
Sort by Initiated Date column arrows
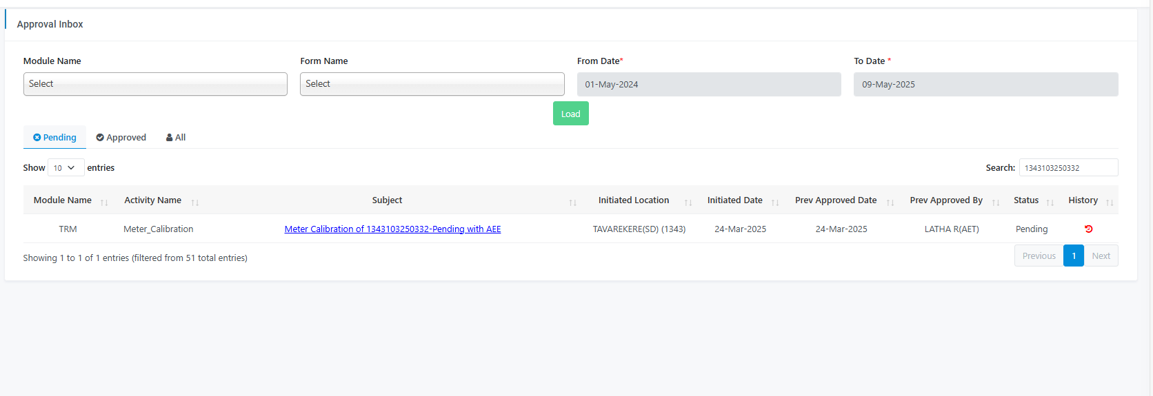775,202
